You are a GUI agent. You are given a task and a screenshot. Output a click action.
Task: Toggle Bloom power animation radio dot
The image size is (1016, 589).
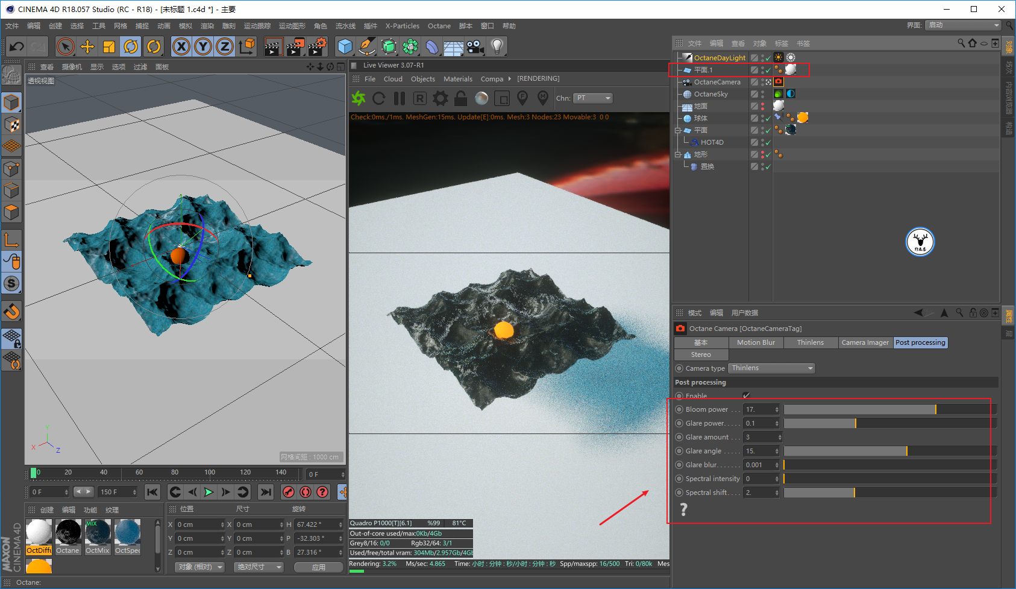click(x=679, y=409)
